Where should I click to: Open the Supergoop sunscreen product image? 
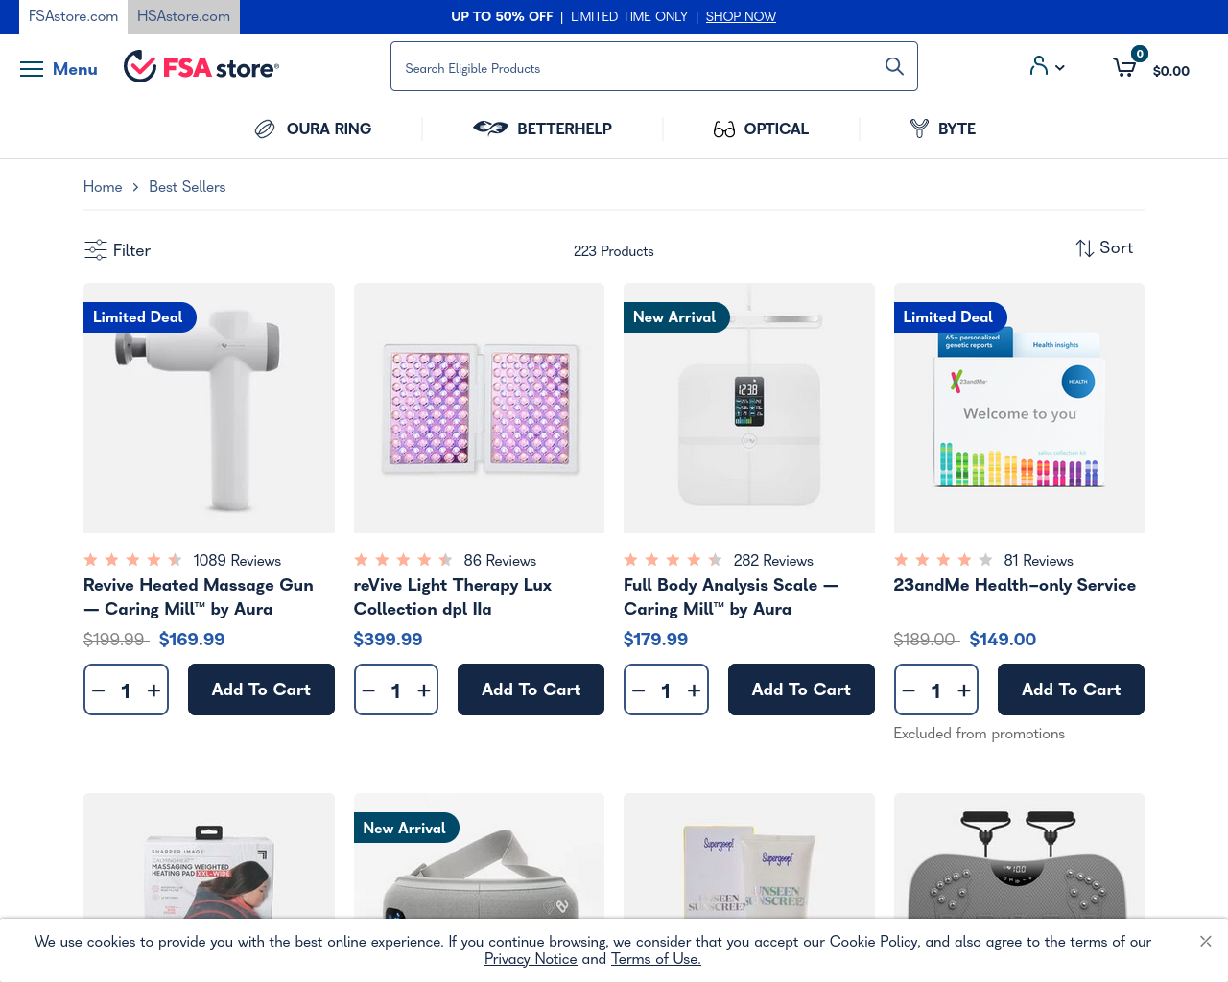(x=749, y=855)
